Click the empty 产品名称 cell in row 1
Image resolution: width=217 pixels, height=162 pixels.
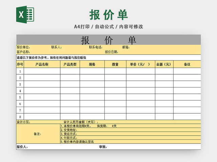(42, 71)
